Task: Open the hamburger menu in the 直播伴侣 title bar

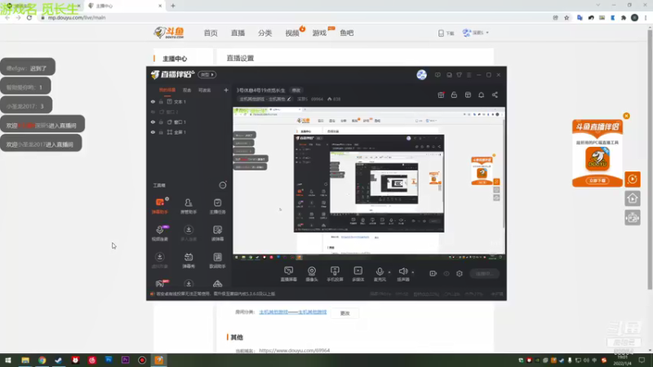Action: pos(469,75)
